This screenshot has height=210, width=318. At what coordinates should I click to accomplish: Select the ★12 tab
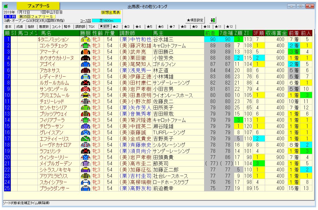click(229, 27)
